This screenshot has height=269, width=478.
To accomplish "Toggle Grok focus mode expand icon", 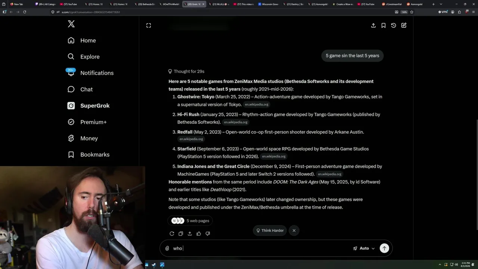I will (x=149, y=25).
